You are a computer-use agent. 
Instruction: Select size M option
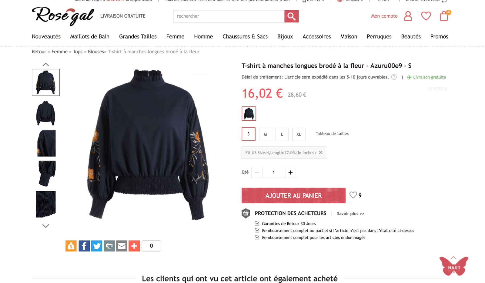click(266, 134)
